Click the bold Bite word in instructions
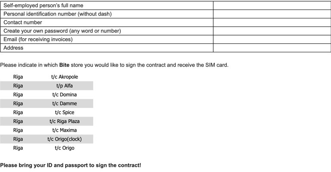Screen dimensions: 331x172 (64, 65)
